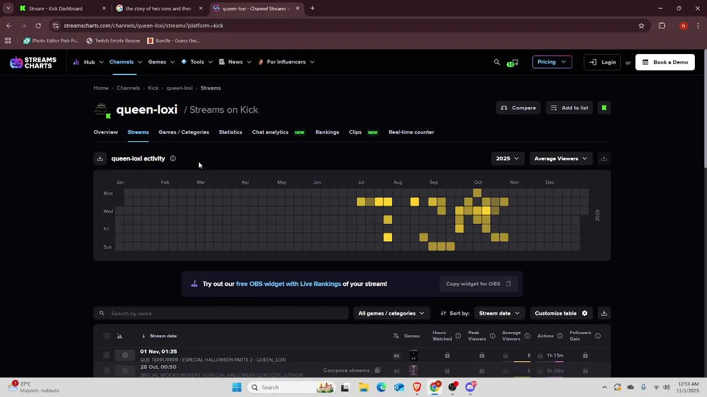
Task: Switch to the Statistics tab
Action: (230, 132)
